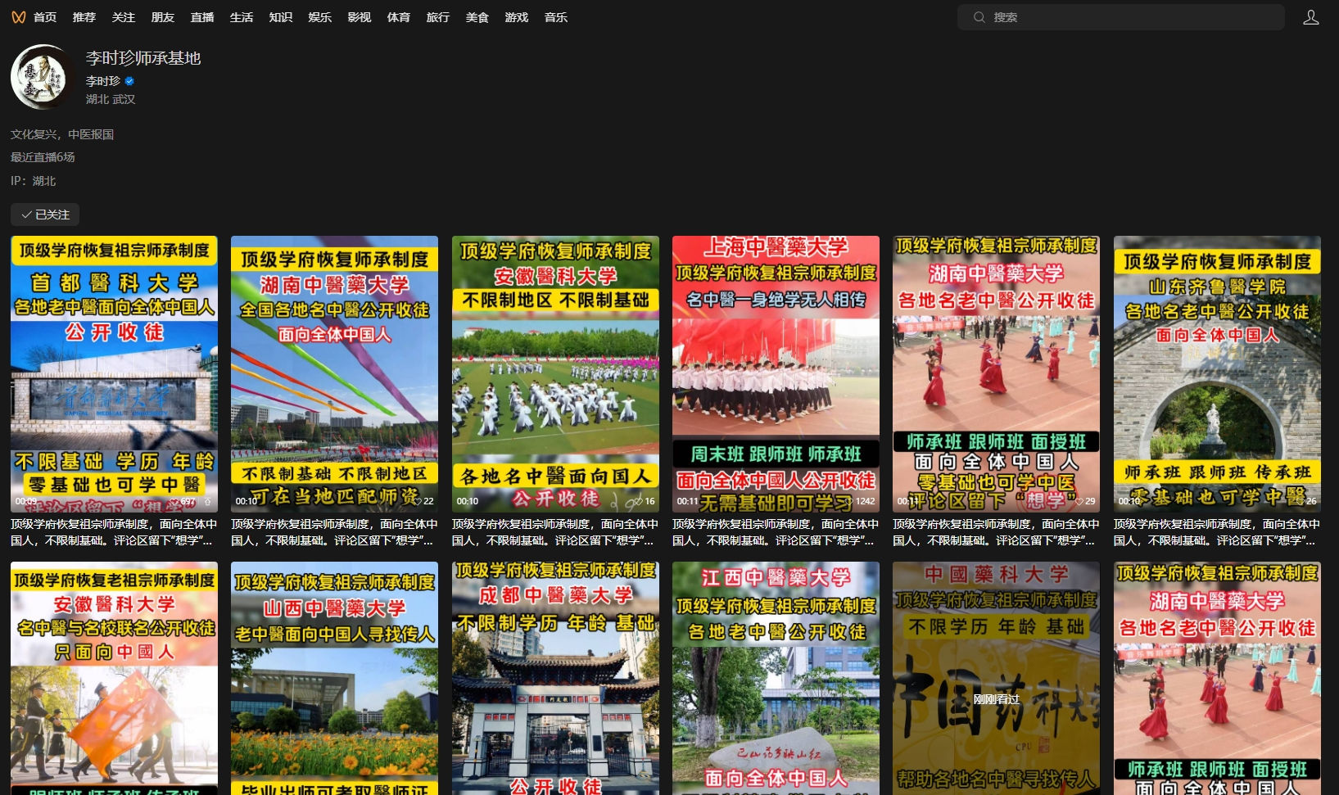Select 美食 in the top navigation

point(477,17)
